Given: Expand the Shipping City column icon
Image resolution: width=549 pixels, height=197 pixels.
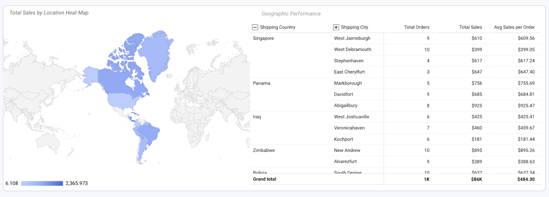Looking at the screenshot, I should 336,27.
